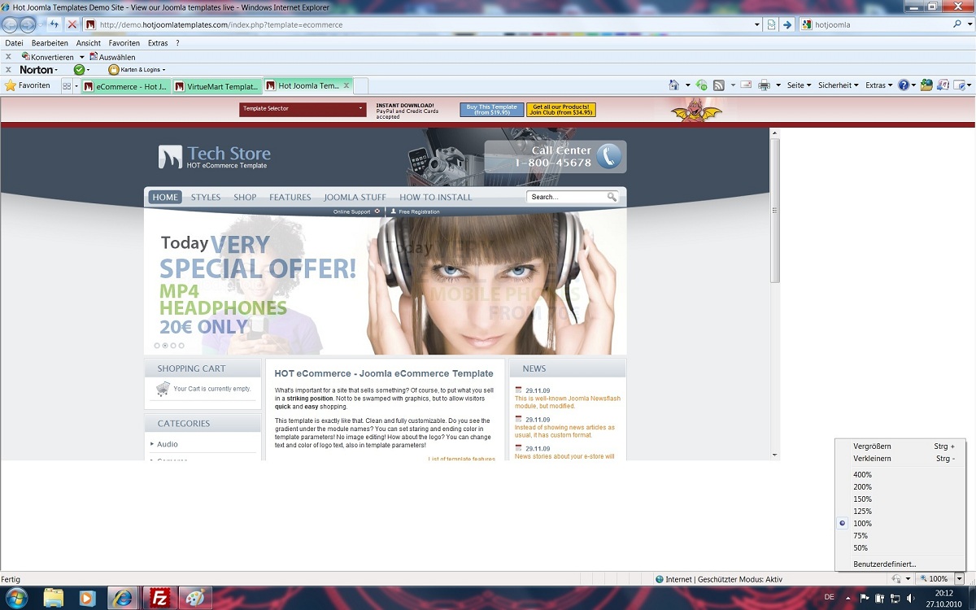The image size is (976, 610).
Task: Choose Vergrößern in zoom menu
Action: 872,447
